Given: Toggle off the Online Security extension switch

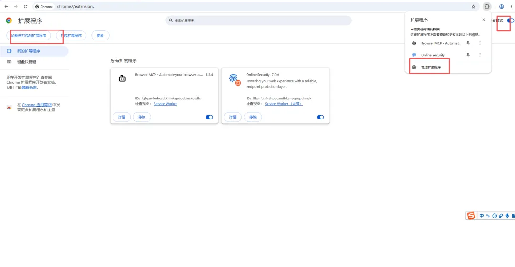Looking at the screenshot, I should [320, 117].
